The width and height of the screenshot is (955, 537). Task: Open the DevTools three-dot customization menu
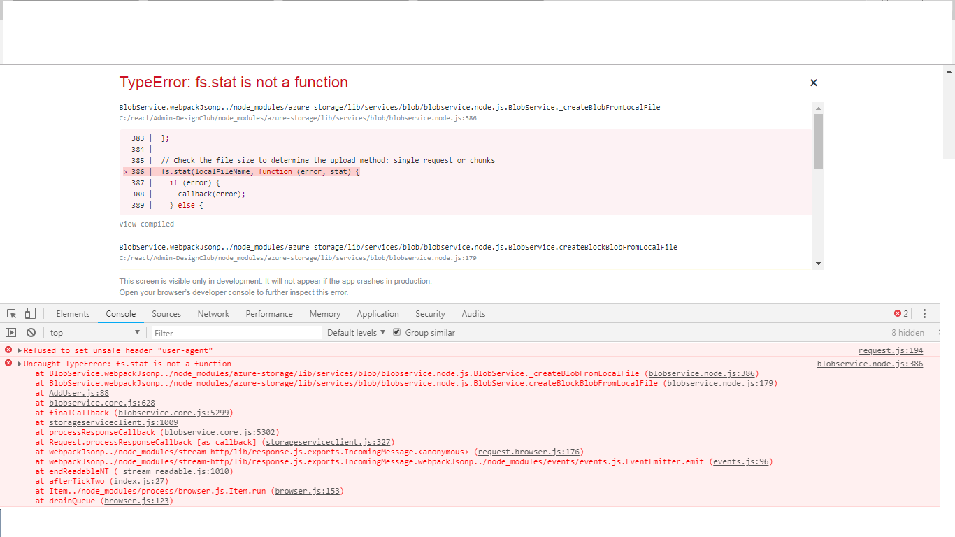pyautogui.click(x=924, y=313)
